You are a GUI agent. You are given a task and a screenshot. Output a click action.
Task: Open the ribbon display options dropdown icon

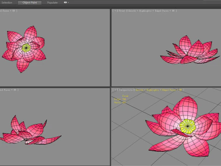tap(66, 2)
